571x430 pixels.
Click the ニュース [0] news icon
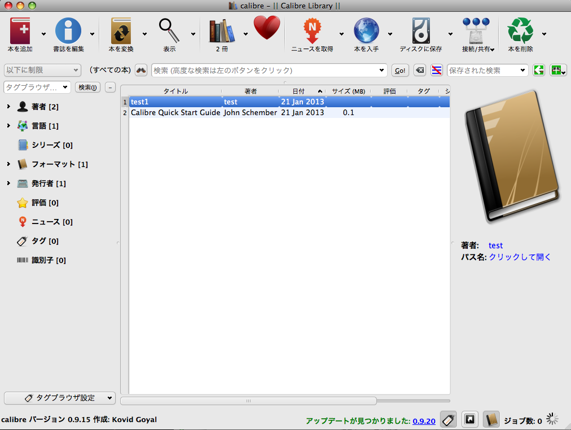[23, 222]
